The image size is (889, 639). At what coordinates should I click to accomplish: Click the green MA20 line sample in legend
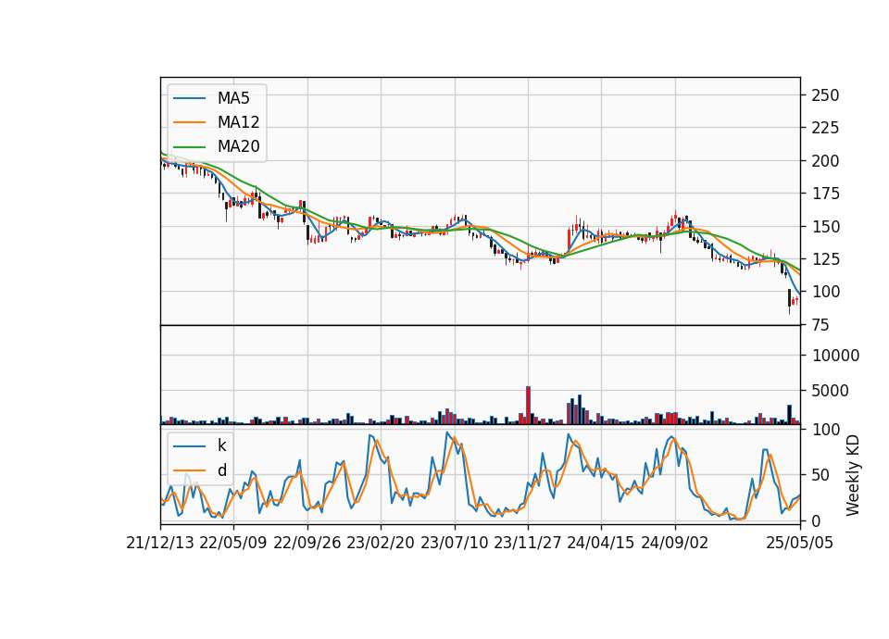189,146
